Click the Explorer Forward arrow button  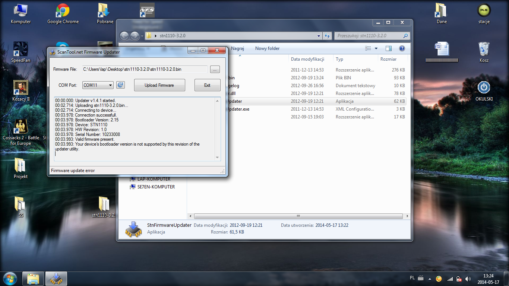tap(135, 36)
